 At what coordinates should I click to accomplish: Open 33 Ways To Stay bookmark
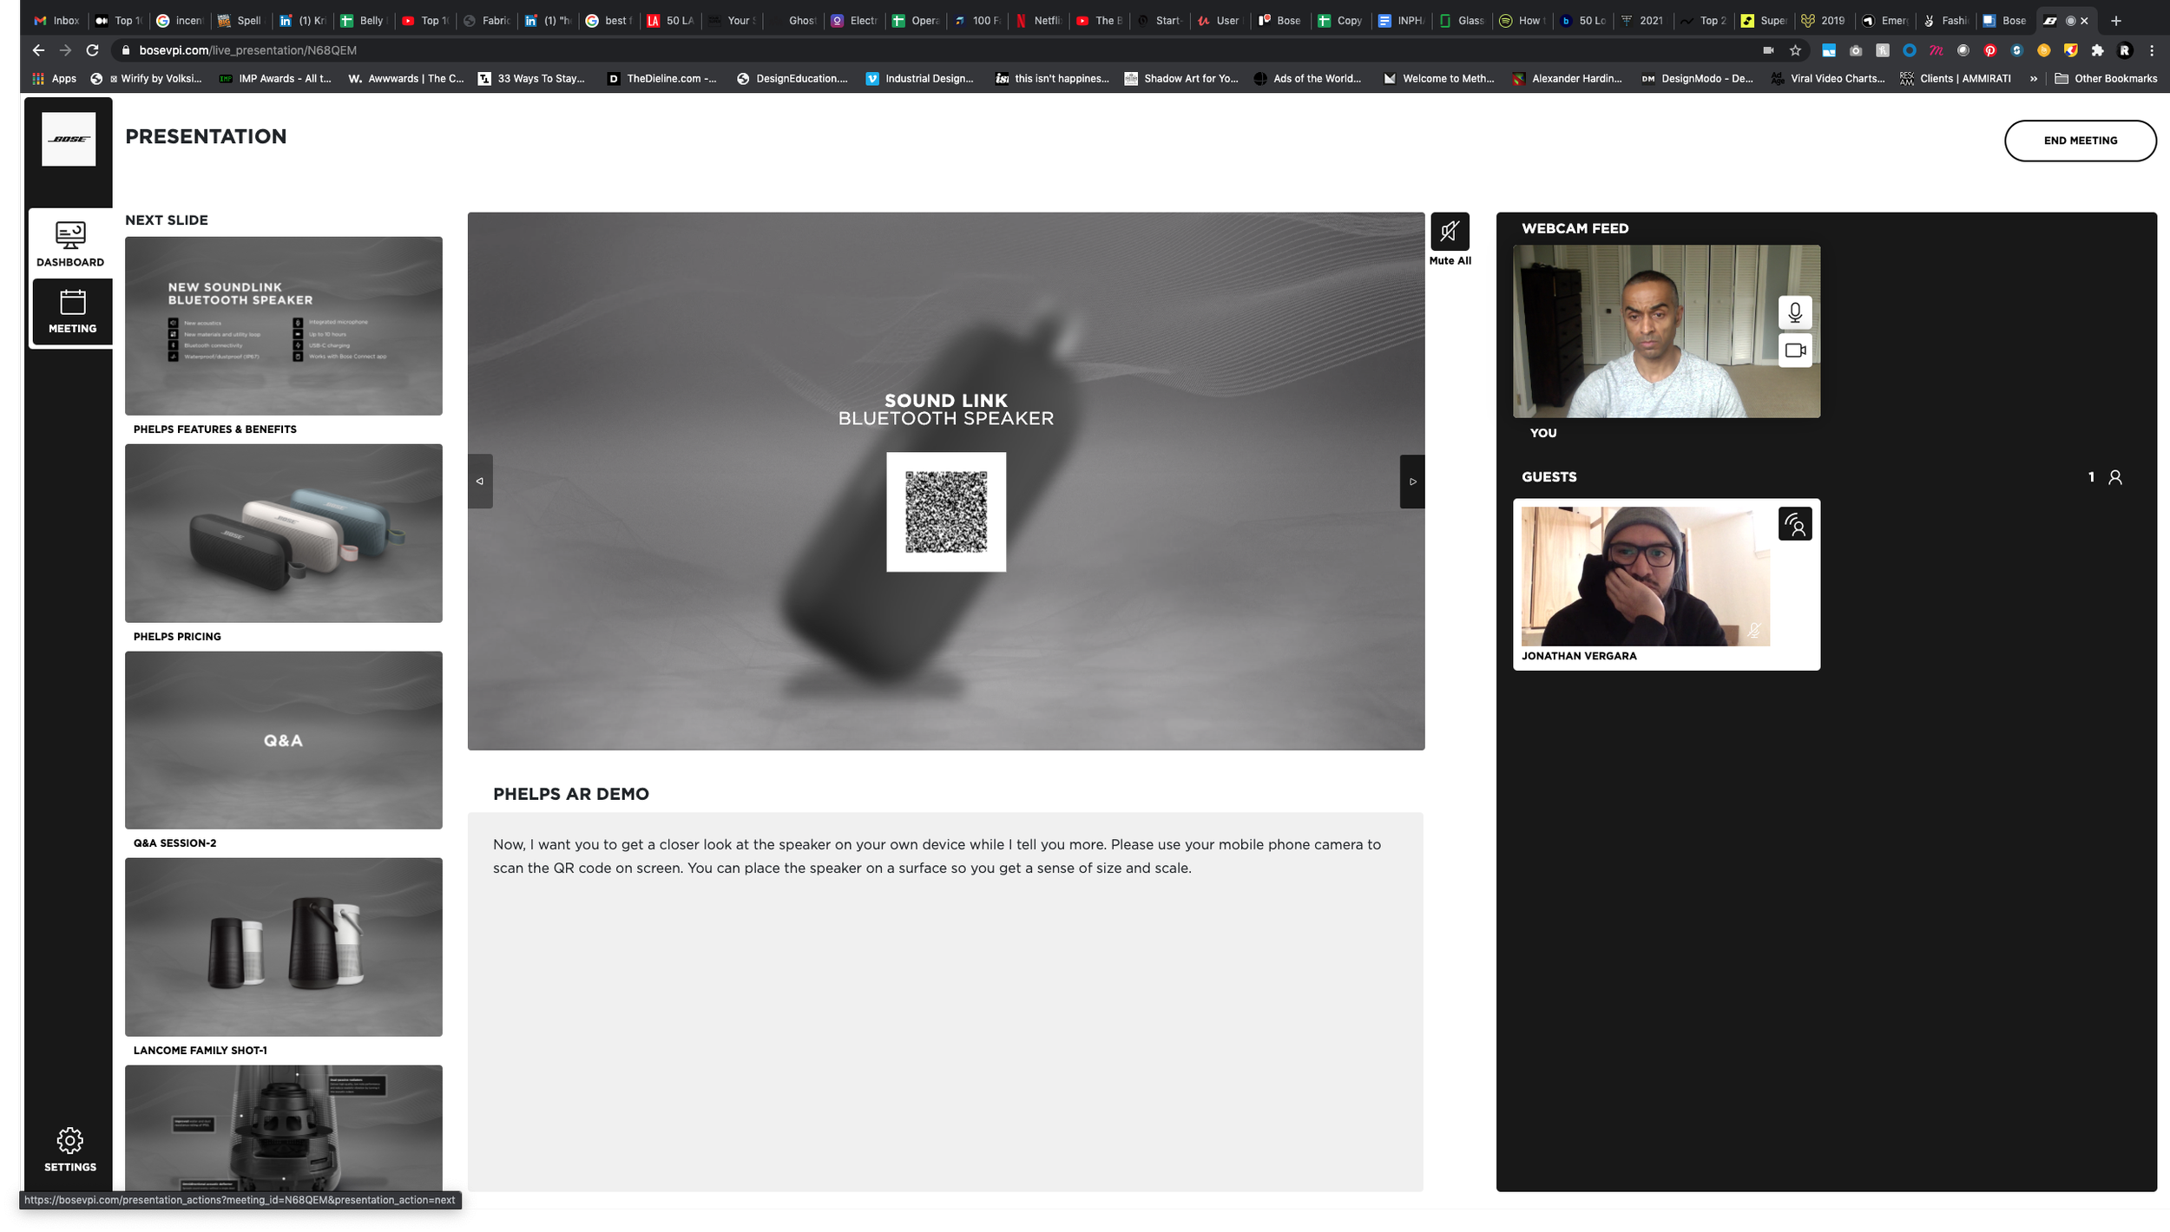[x=531, y=78]
